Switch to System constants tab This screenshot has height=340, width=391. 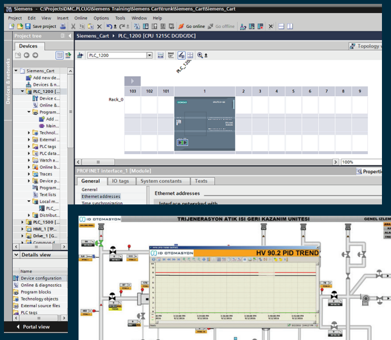pyautogui.click(x=161, y=181)
